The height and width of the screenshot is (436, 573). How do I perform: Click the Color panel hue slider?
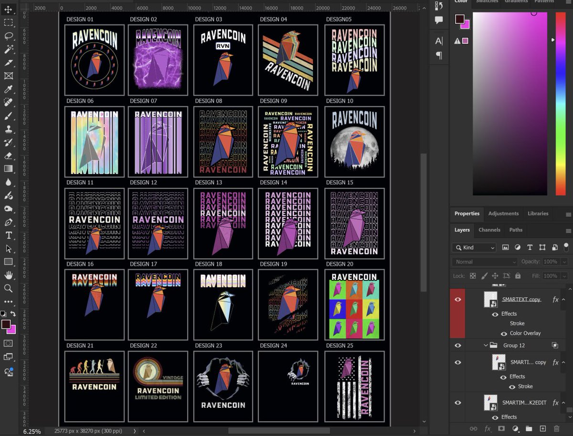coord(561,104)
